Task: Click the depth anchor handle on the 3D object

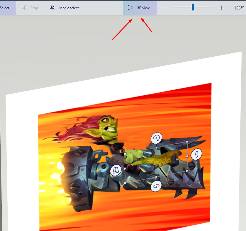Action: coord(115,170)
